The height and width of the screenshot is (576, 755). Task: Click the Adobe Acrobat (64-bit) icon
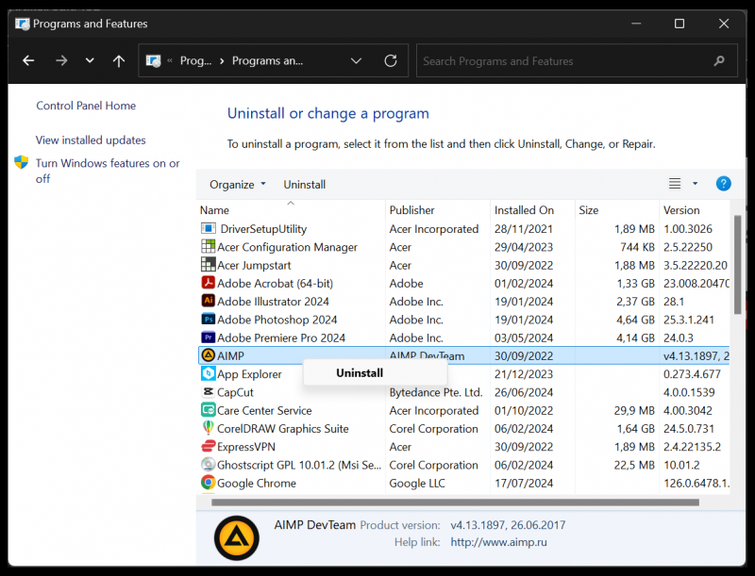(x=208, y=283)
